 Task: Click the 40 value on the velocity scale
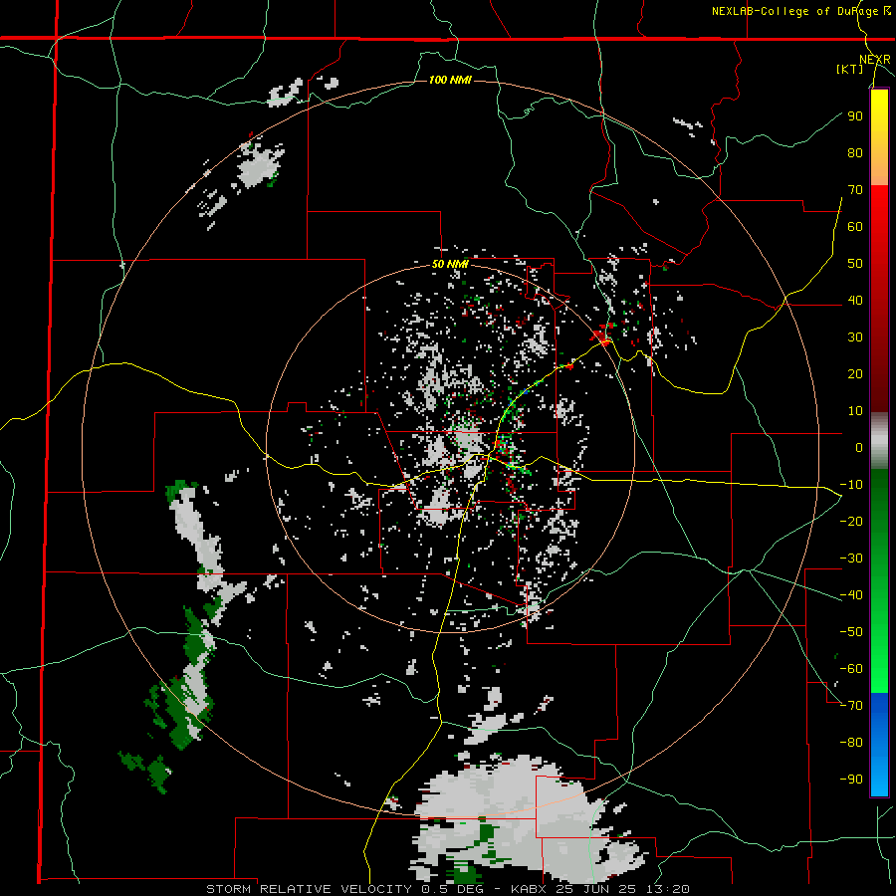(855, 301)
